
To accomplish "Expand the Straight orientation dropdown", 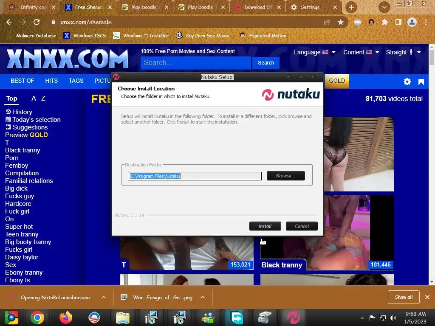I will (x=404, y=52).
